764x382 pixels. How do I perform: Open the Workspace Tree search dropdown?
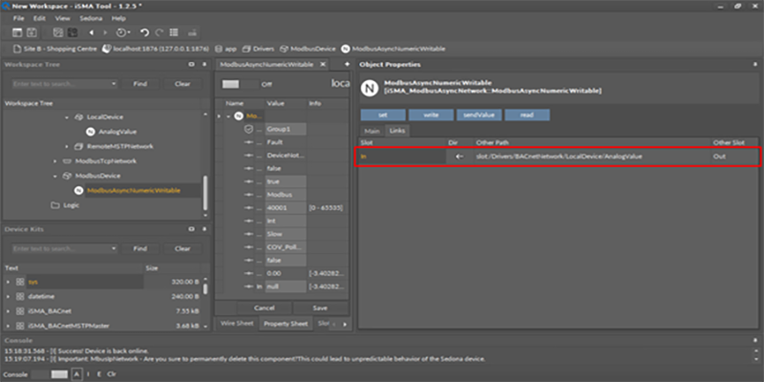tap(114, 84)
